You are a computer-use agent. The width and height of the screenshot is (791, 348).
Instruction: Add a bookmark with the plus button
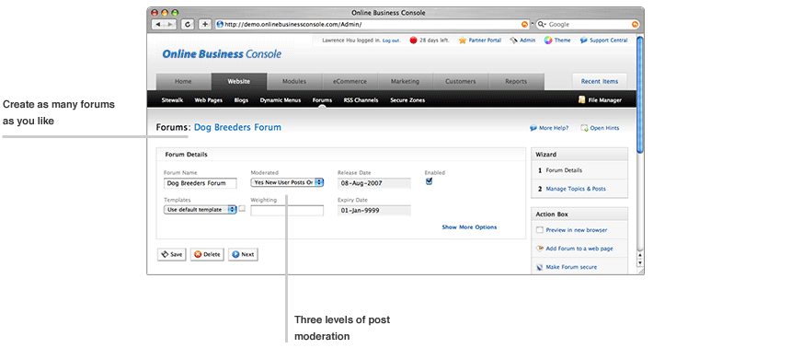205,24
